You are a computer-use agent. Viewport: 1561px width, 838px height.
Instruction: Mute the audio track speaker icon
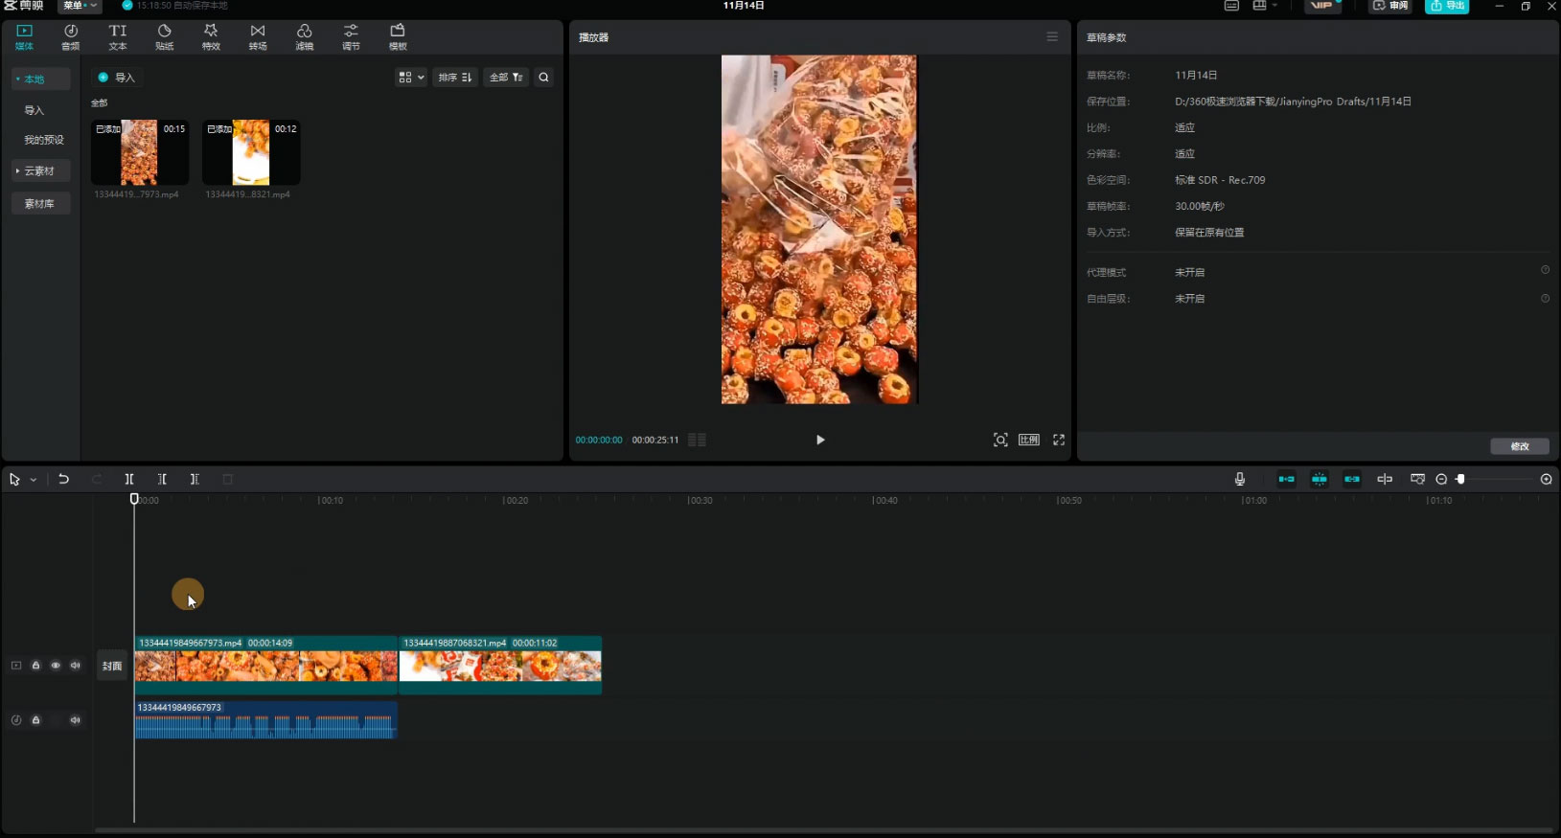point(76,720)
